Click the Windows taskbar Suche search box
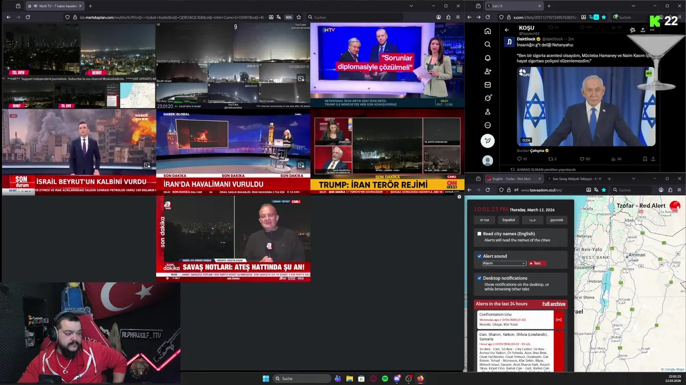This screenshot has width=686, height=385. tap(301, 379)
